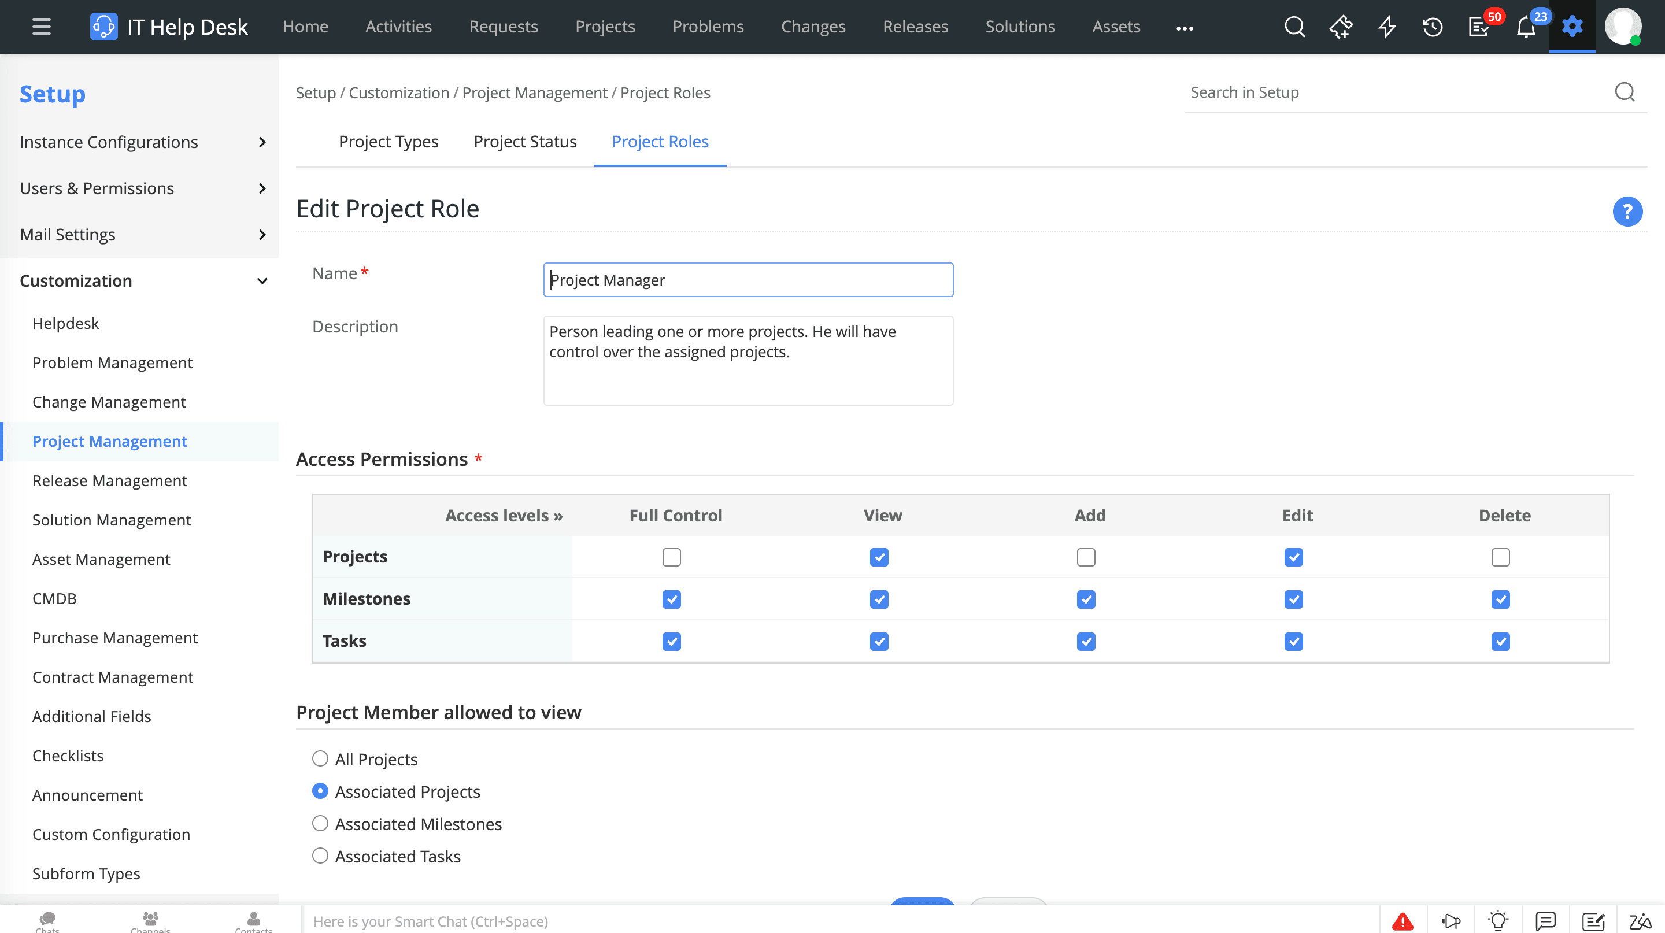Check Full Control for Projects
The height and width of the screenshot is (933, 1665).
pyautogui.click(x=672, y=557)
